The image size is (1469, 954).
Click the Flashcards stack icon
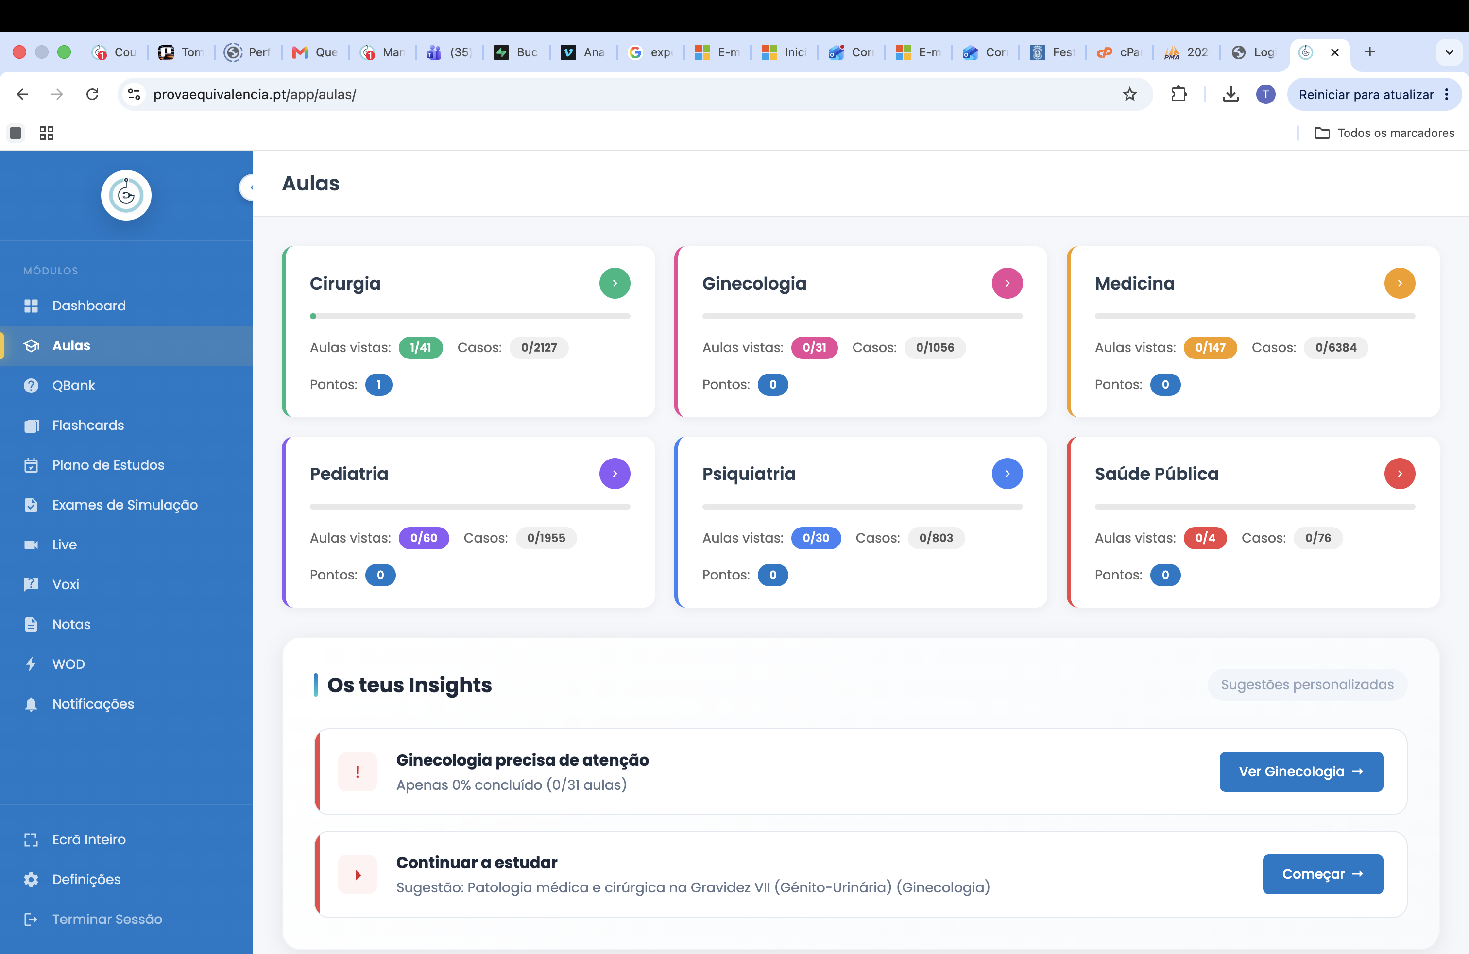coord(31,425)
